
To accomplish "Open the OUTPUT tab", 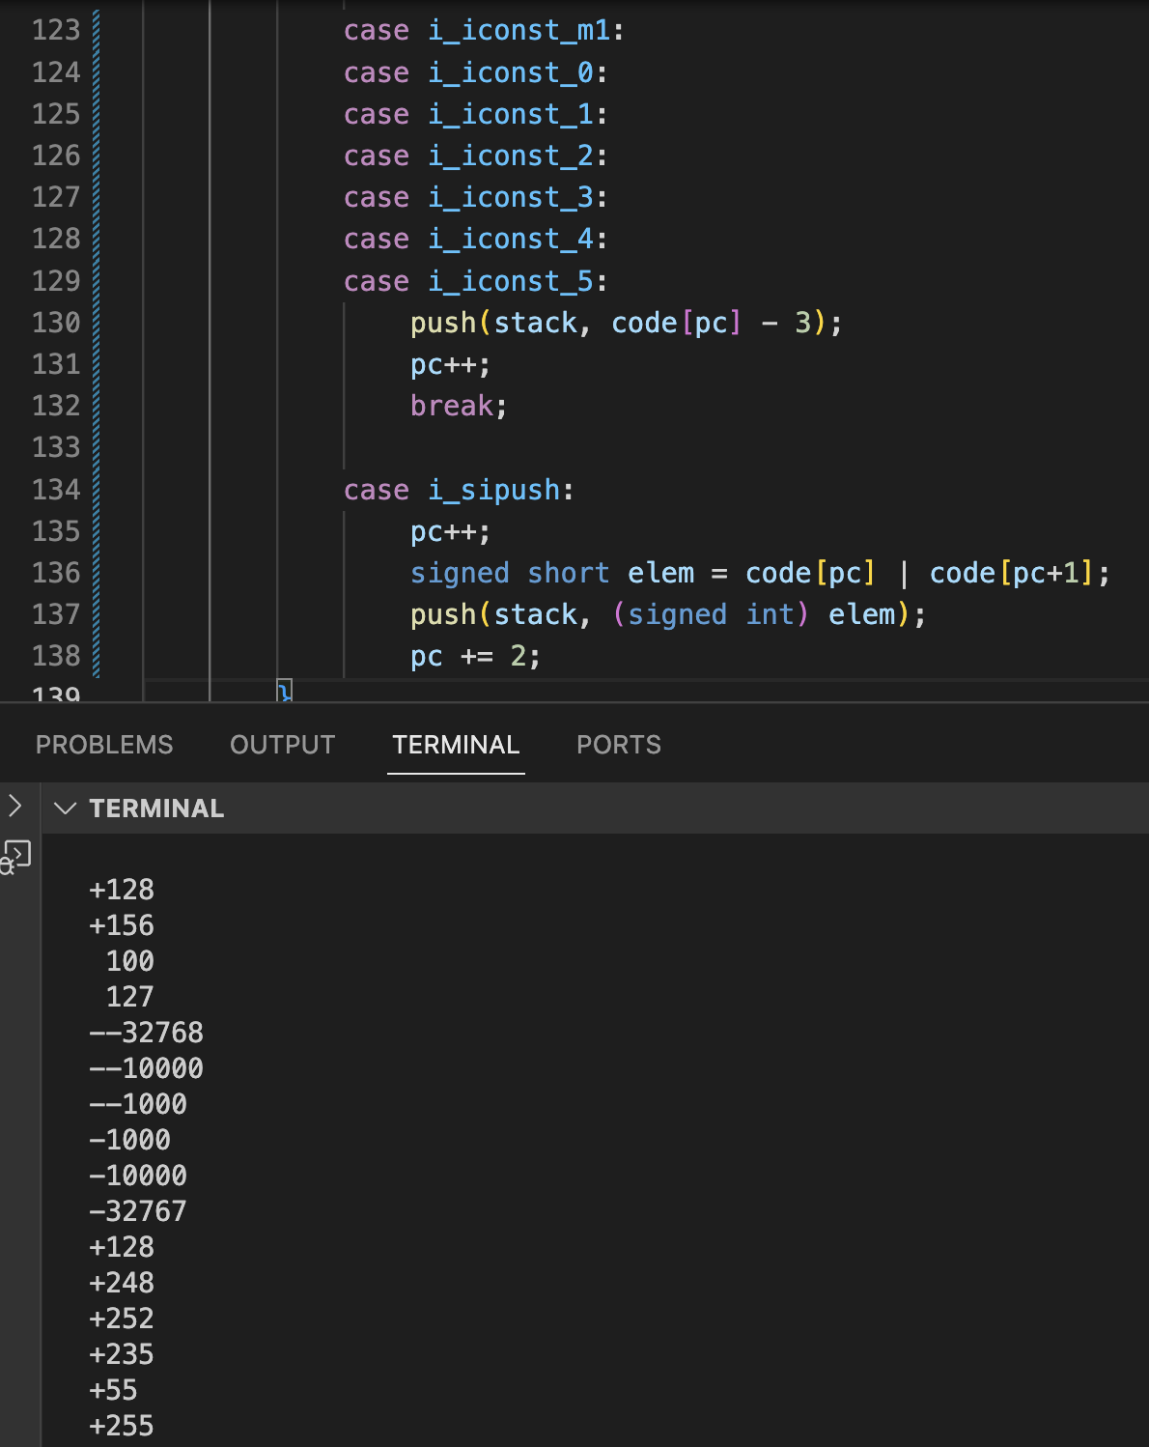I will point(282,745).
